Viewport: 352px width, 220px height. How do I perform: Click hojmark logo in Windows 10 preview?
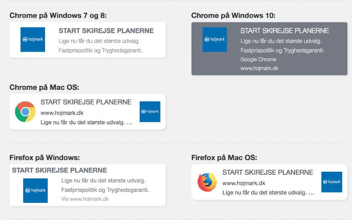coord(215,40)
